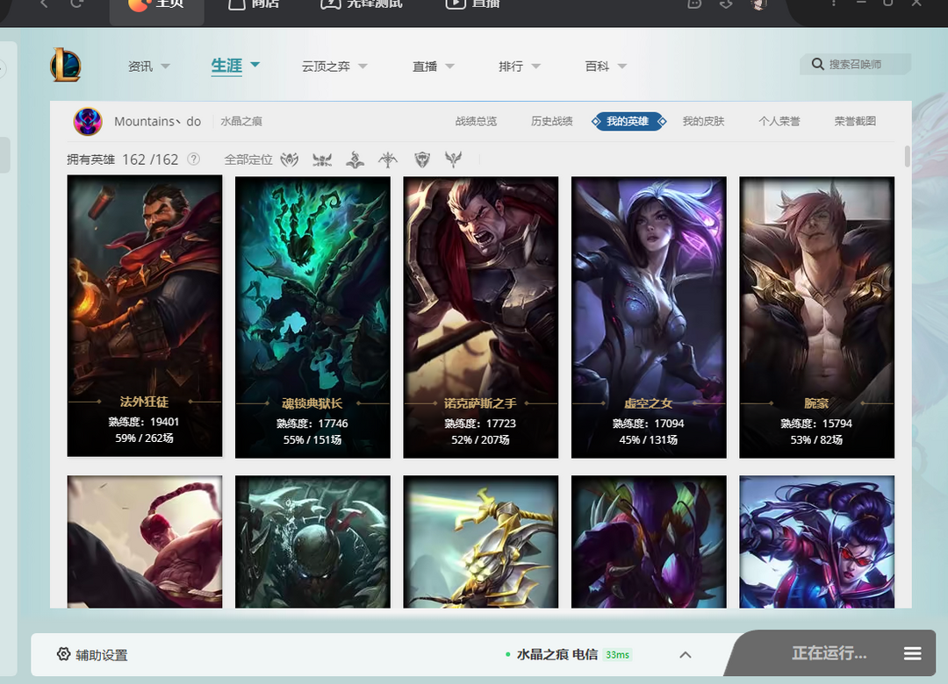Viewport: 948px width, 684px height.
Task: Click the Mountains、do summoner name
Action: [x=157, y=121]
